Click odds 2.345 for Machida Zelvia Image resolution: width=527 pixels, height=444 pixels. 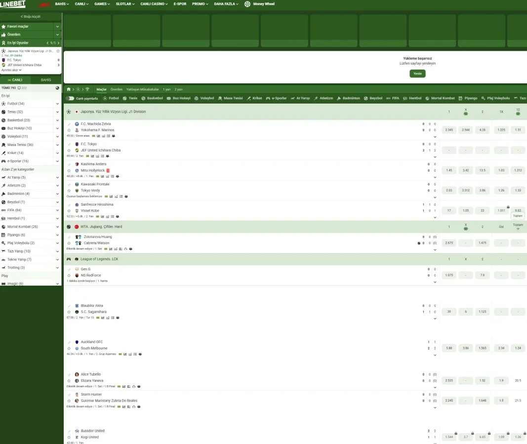click(449, 130)
